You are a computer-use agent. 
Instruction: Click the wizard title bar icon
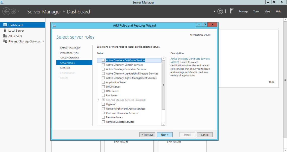click(54, 25)
